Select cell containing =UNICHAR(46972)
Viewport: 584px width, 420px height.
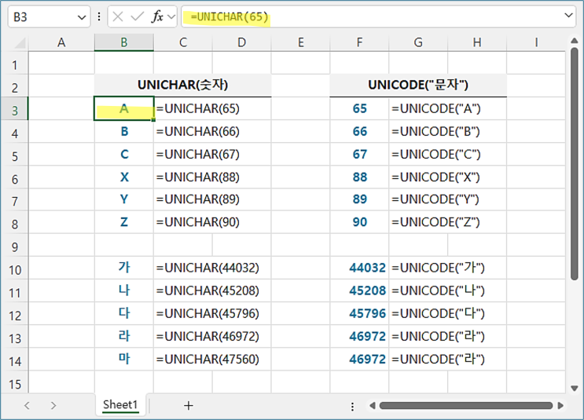click(212, 336)
